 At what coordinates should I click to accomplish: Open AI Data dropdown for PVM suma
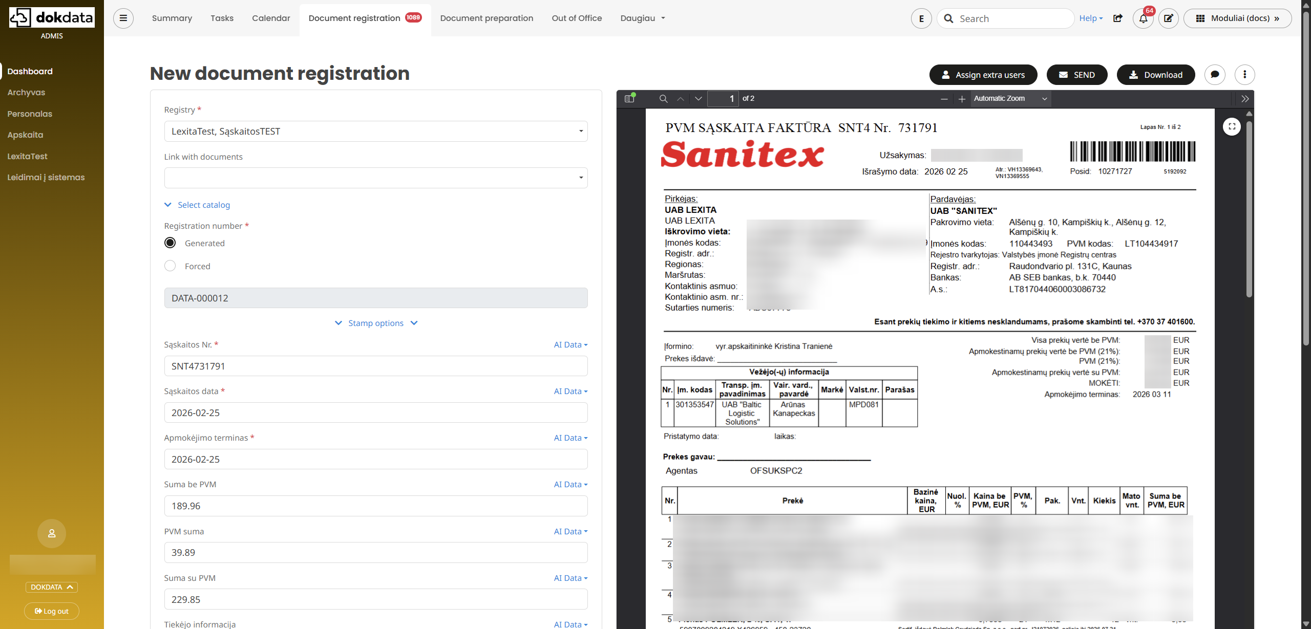click(x=570, y=532)
